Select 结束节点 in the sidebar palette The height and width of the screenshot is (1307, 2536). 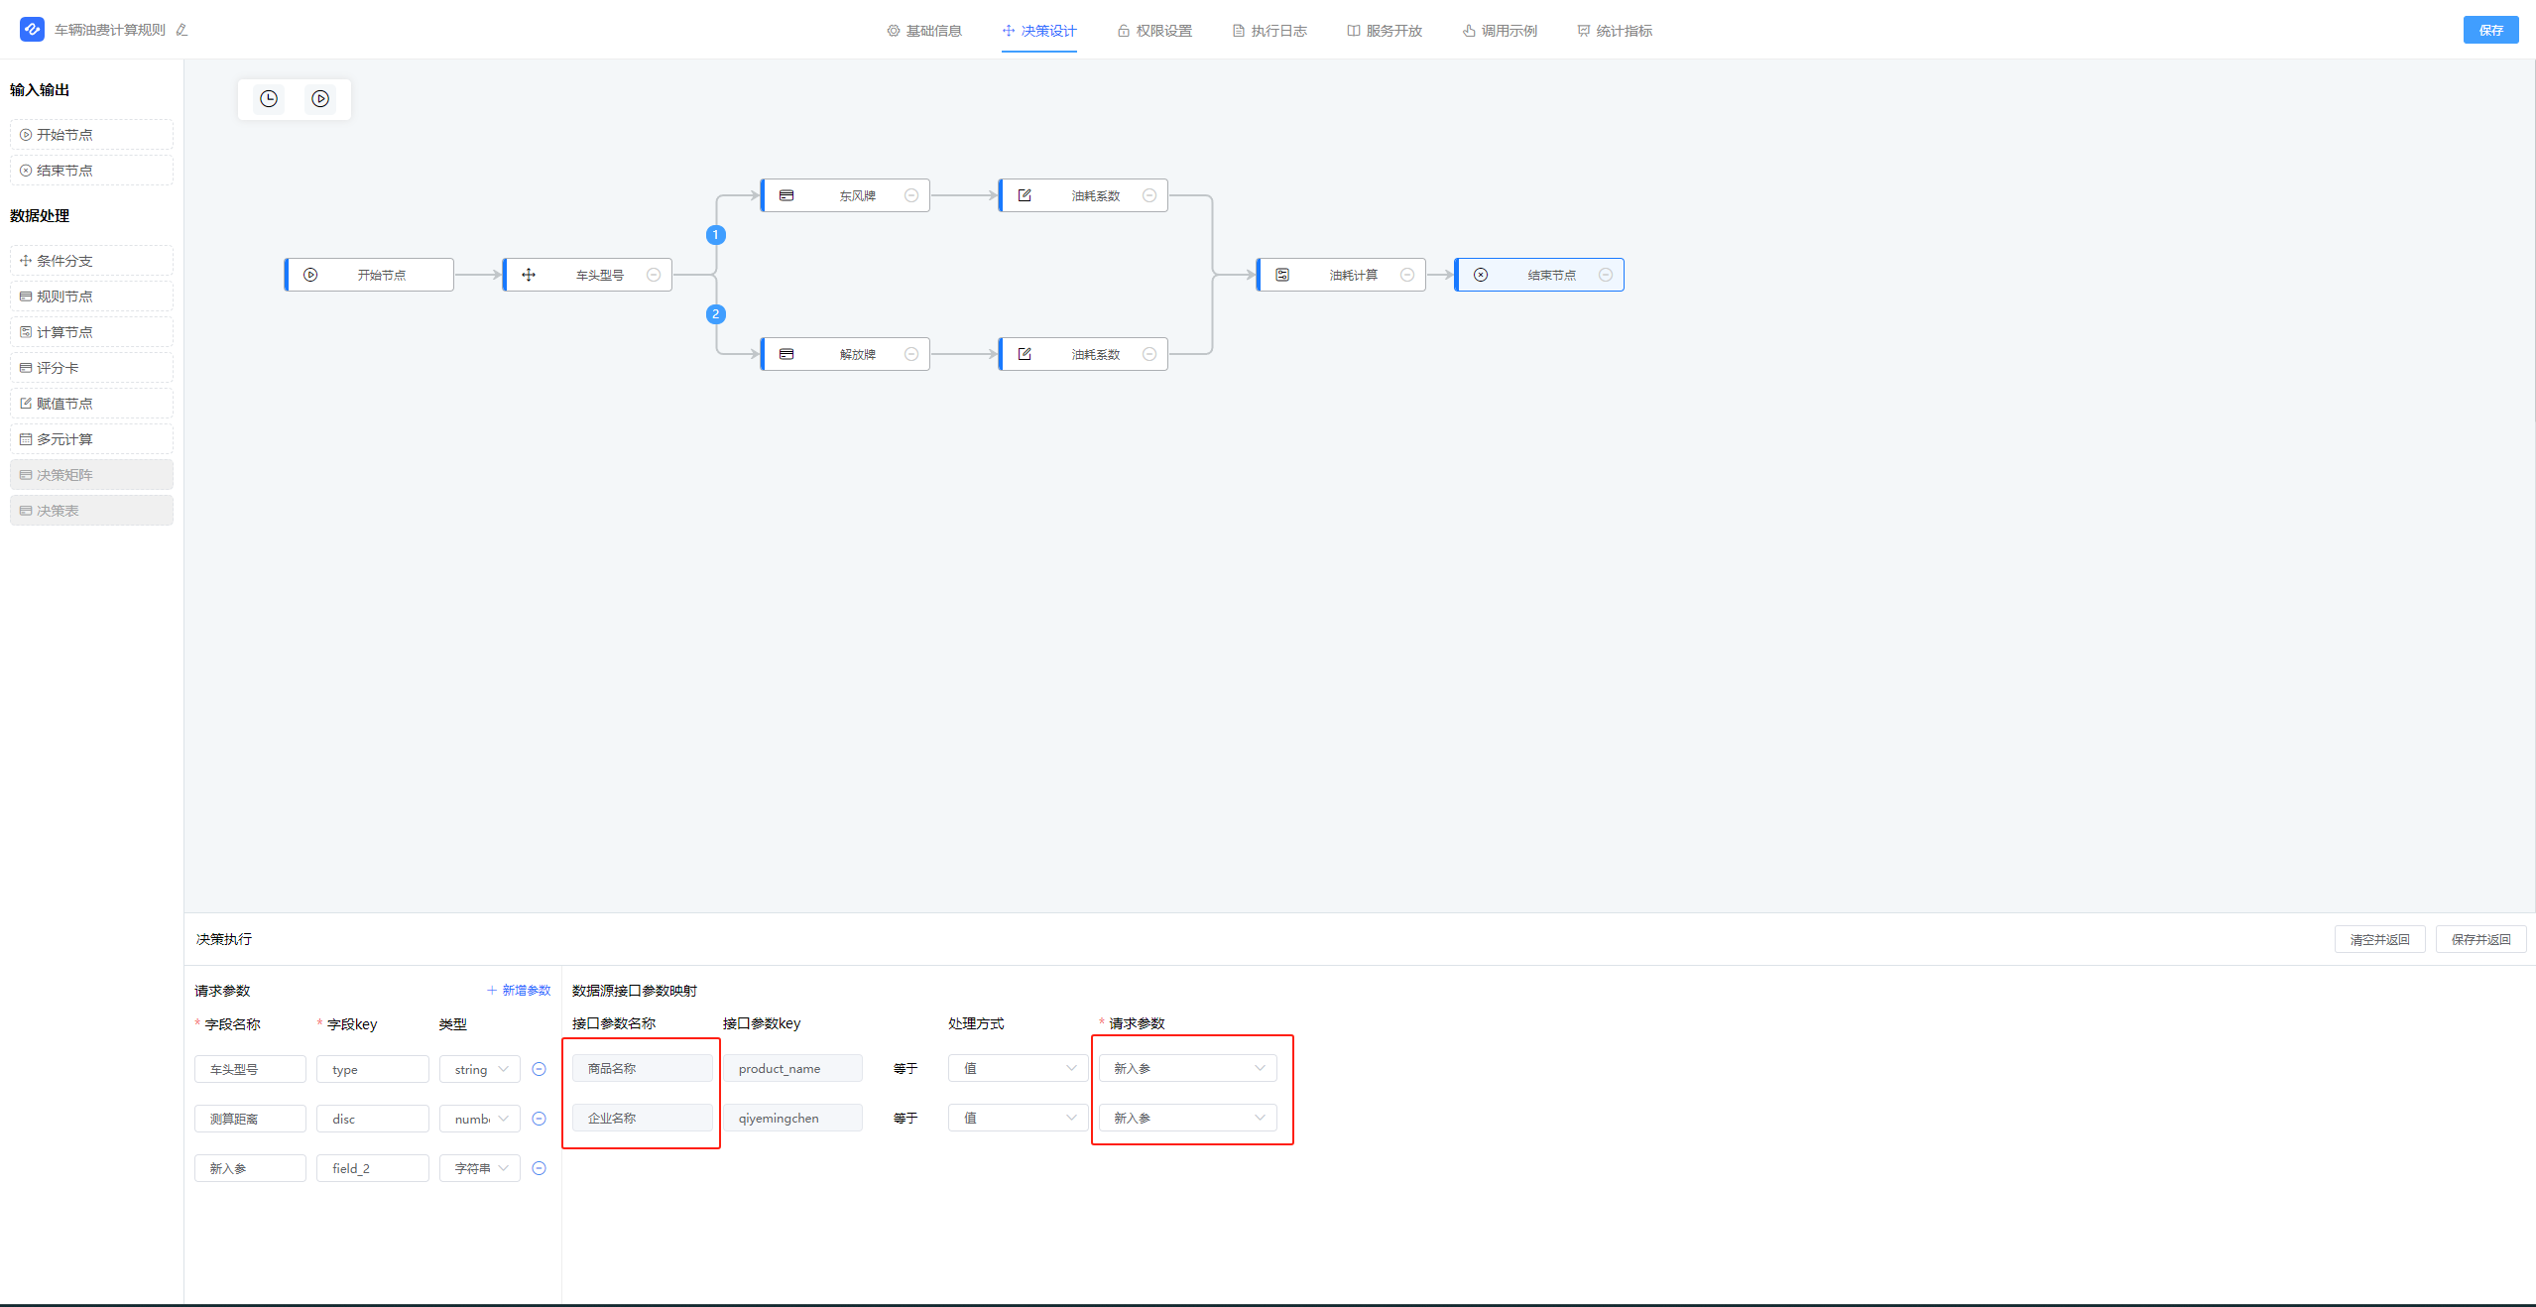pyautogui.click(x=91, y=171)
